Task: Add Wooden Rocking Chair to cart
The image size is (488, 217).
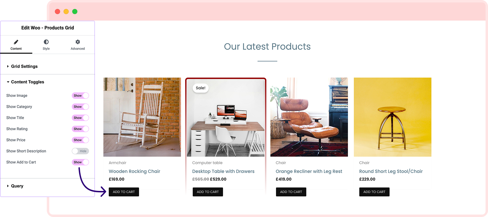Action: click(x=124, y=192)
